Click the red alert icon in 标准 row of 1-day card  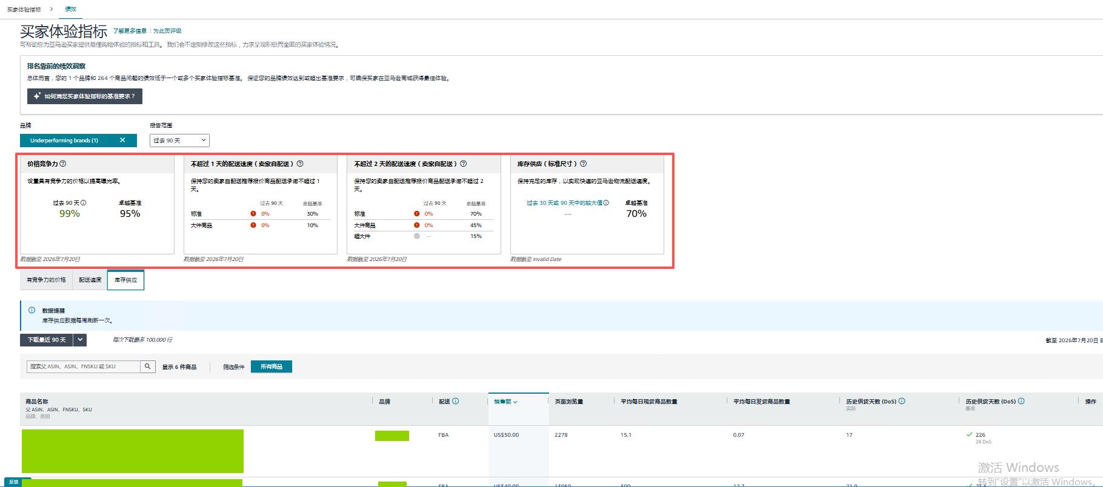click(253, 214)
